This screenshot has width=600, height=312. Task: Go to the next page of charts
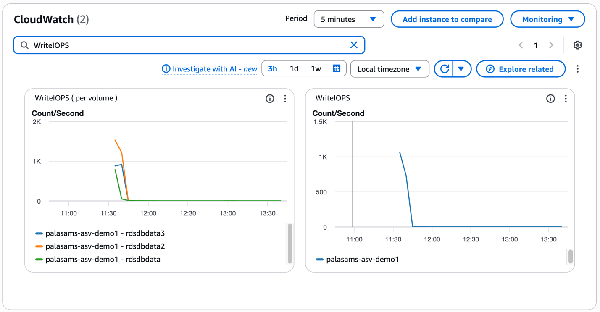(x=551, y=45)
